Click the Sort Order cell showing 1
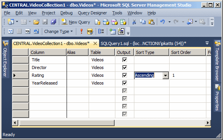Viewport: 223px width, 140px height. 188,75
